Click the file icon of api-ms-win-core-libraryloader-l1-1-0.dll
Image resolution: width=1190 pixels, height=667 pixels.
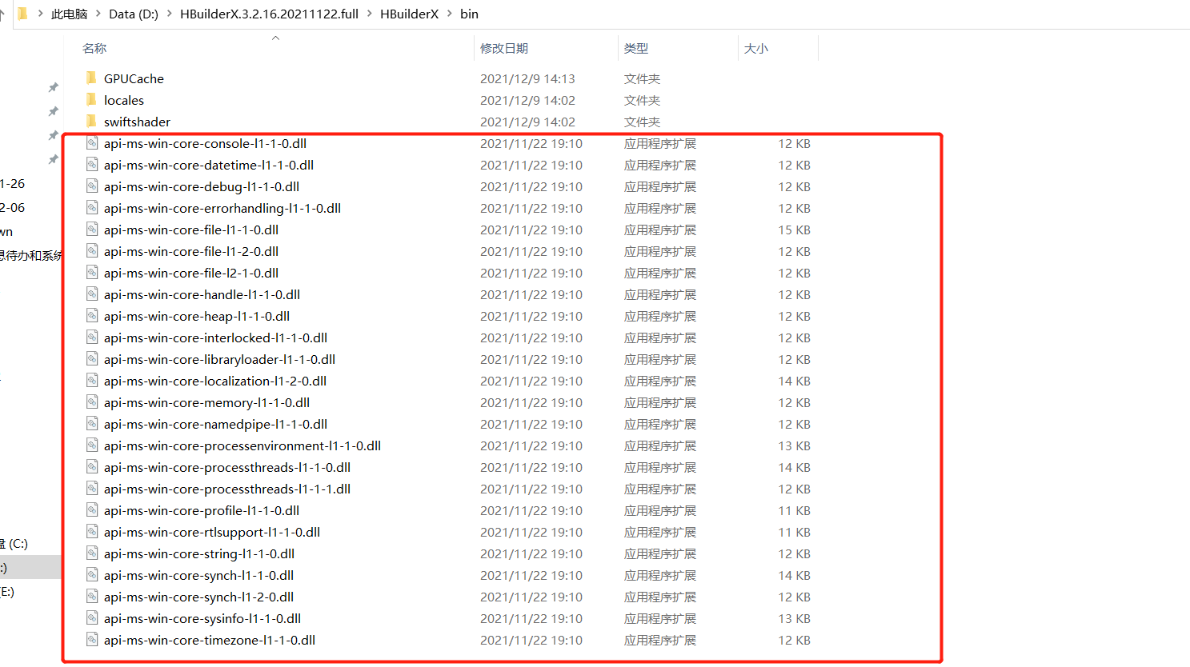pyautogui.click(x=92, y=359)
